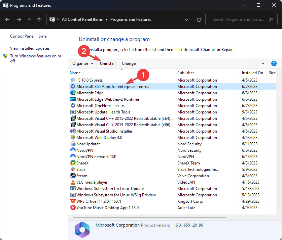The width and height of the screenshot is (282, 240).
Task: Select the Visual C++ Redistributable (x86) icon
Action: (73, 125)
